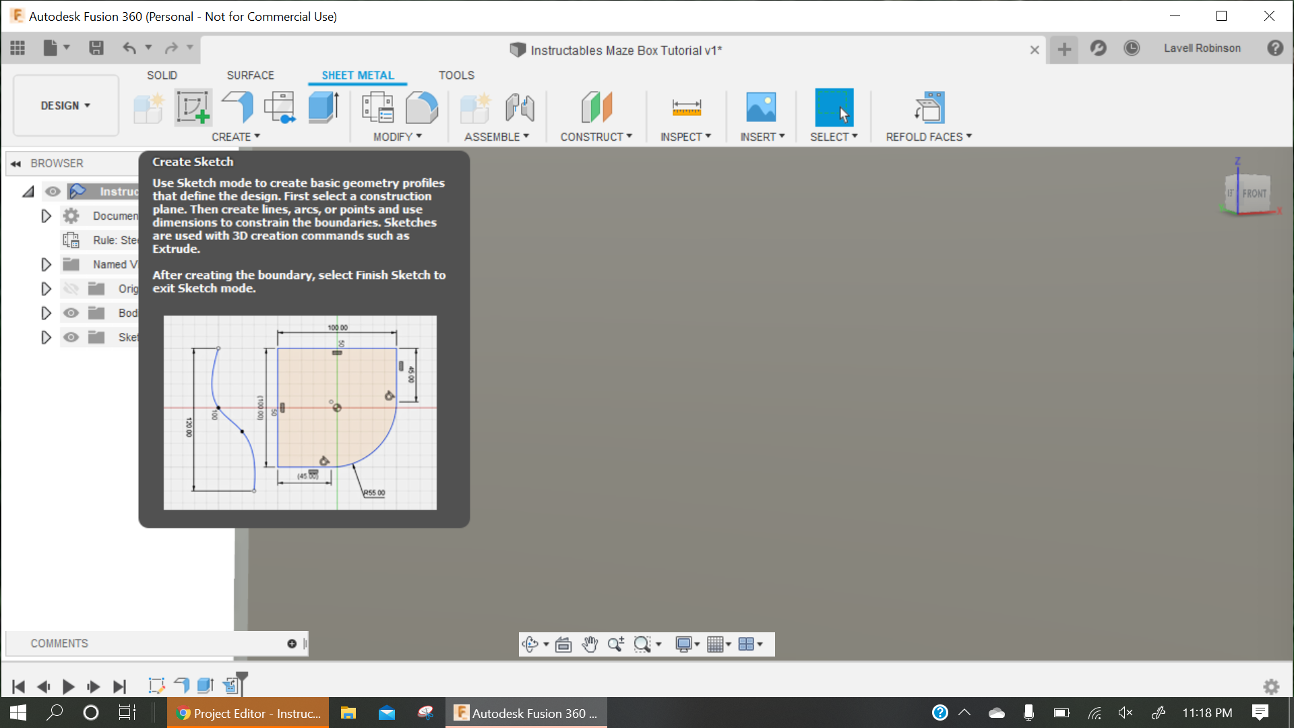Activate the Select tool icon
The height and width of the screenshot is (728, 1294).
(x=834, y=108)
